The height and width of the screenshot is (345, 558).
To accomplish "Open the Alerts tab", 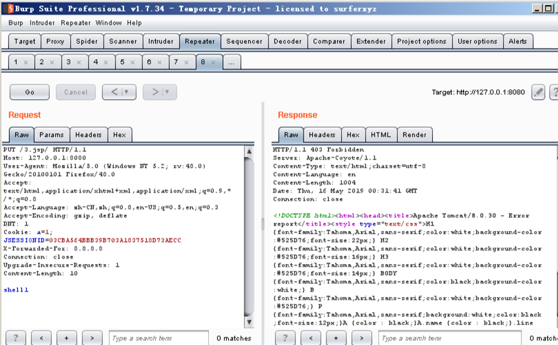I will click(x=517, y=41).
